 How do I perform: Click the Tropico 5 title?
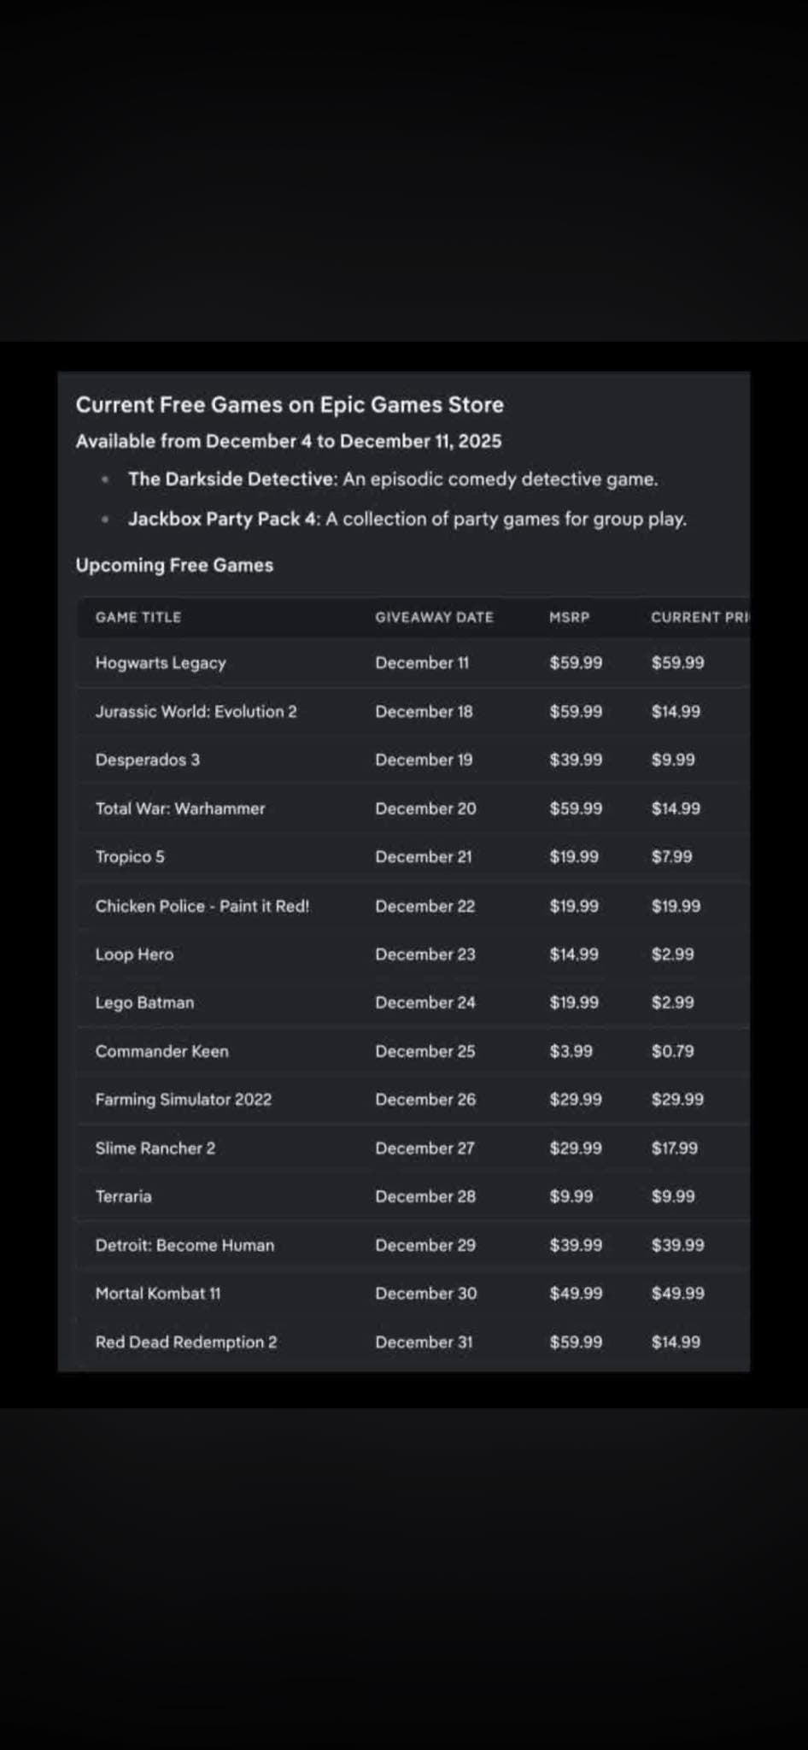click(130, 857)
